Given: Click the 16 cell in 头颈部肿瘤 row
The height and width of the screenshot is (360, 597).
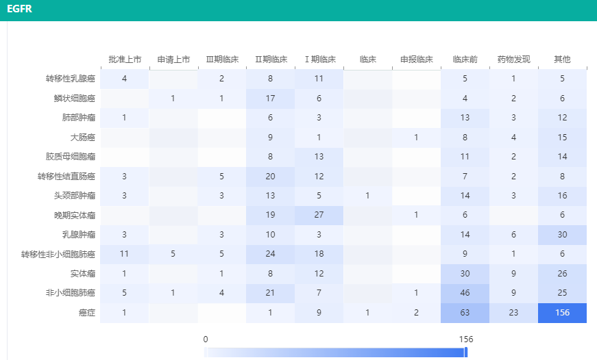Looking at the screenshot, I should [562, 196].
